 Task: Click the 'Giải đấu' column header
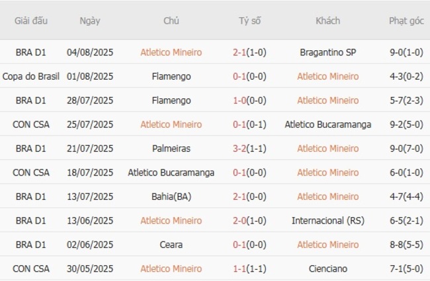pyautogui.click(x=31, y=20)
